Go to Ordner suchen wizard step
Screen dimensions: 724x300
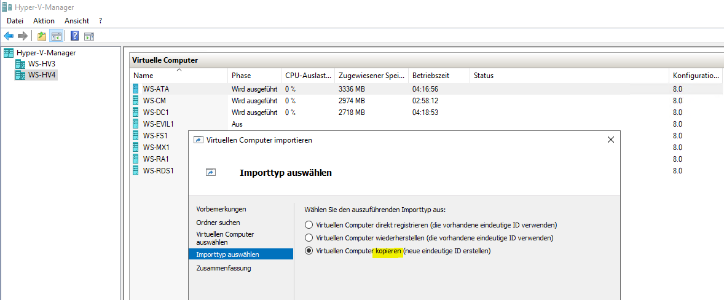(x=218, y=223)
